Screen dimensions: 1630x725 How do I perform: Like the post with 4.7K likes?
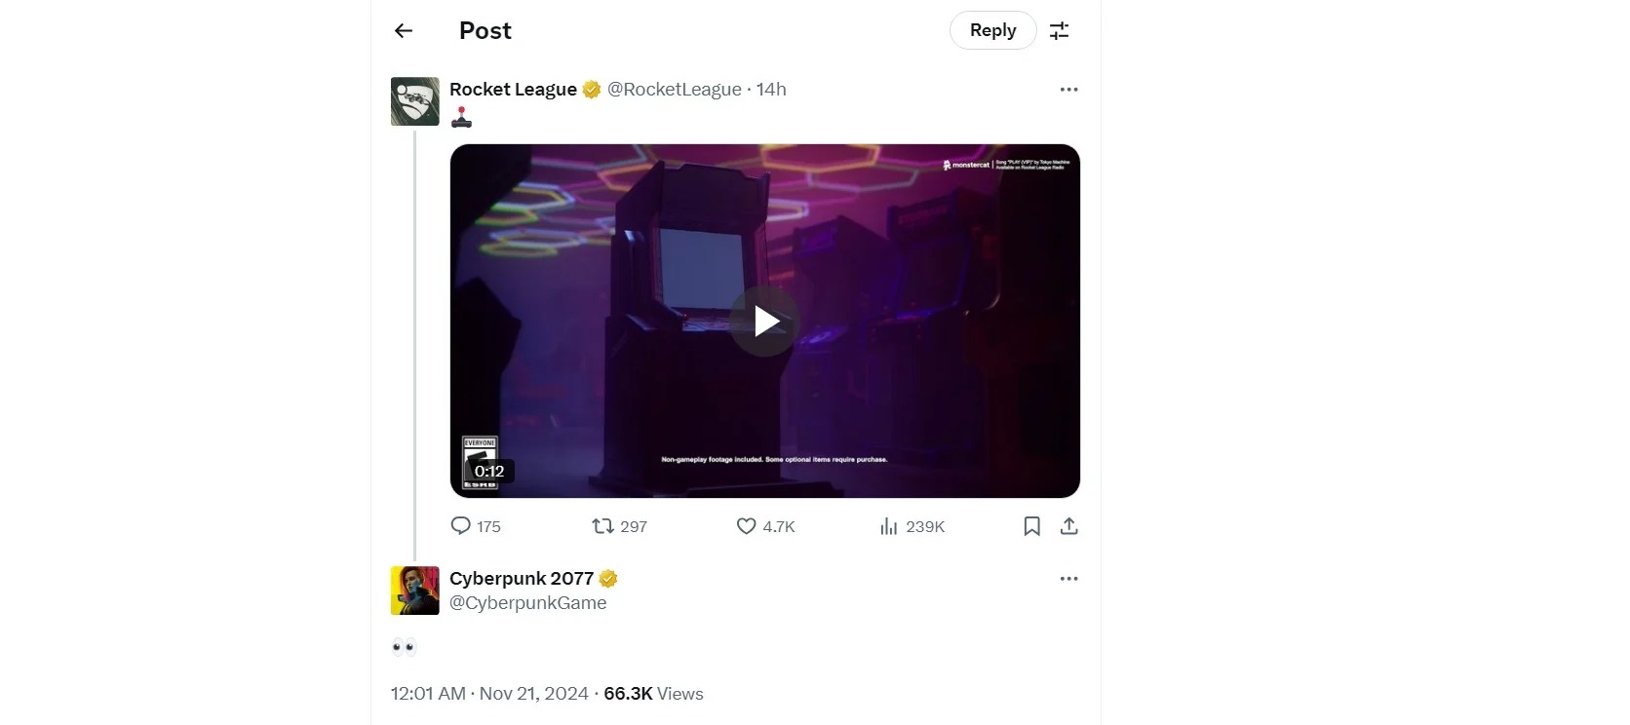point(747,526)
